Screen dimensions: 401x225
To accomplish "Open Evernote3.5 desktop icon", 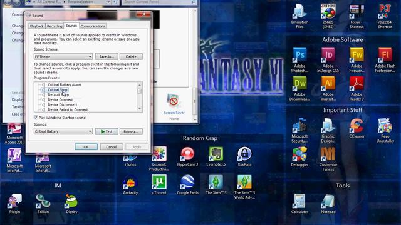I will [216, 157].
